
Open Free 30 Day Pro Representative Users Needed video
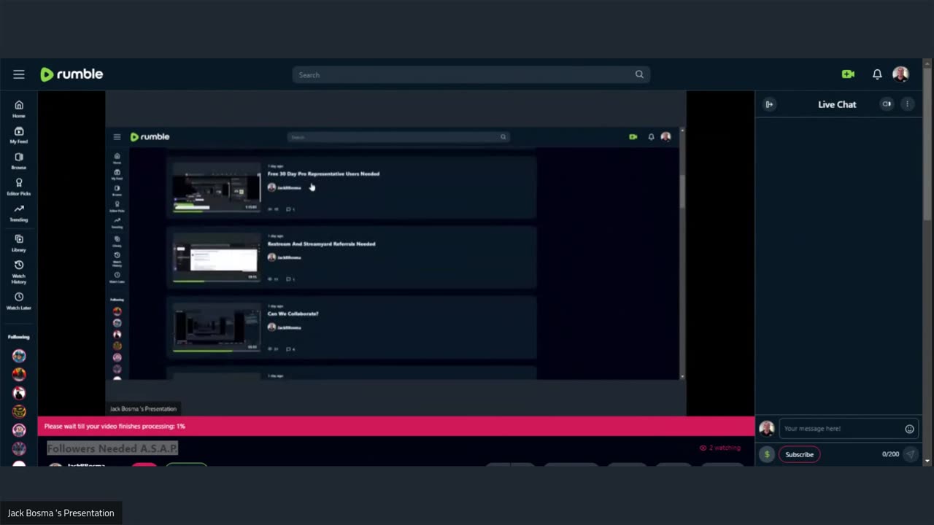(323, 174)
